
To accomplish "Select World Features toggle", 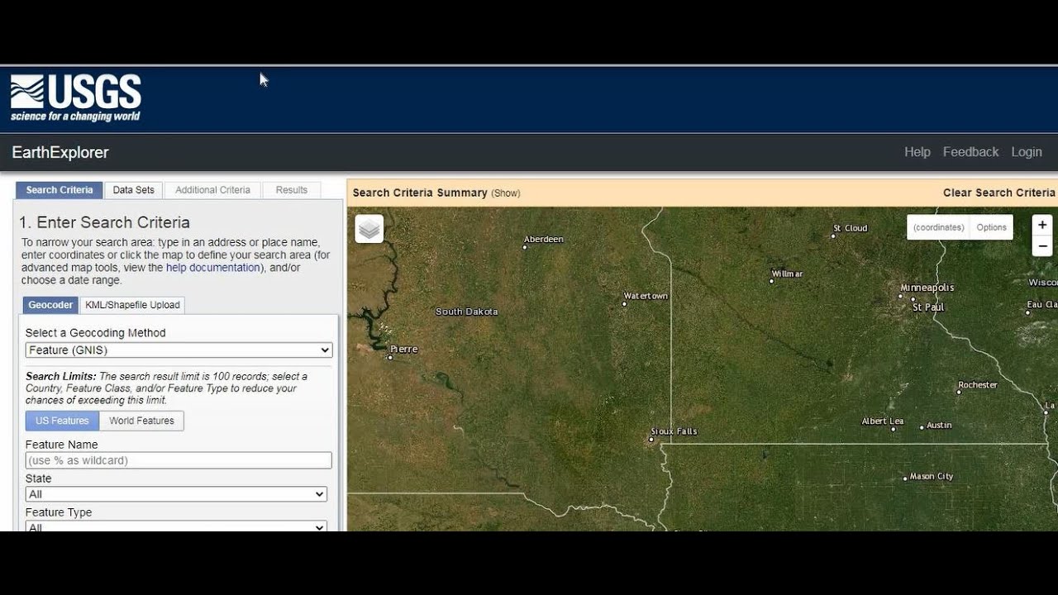I will pos(141,421).
